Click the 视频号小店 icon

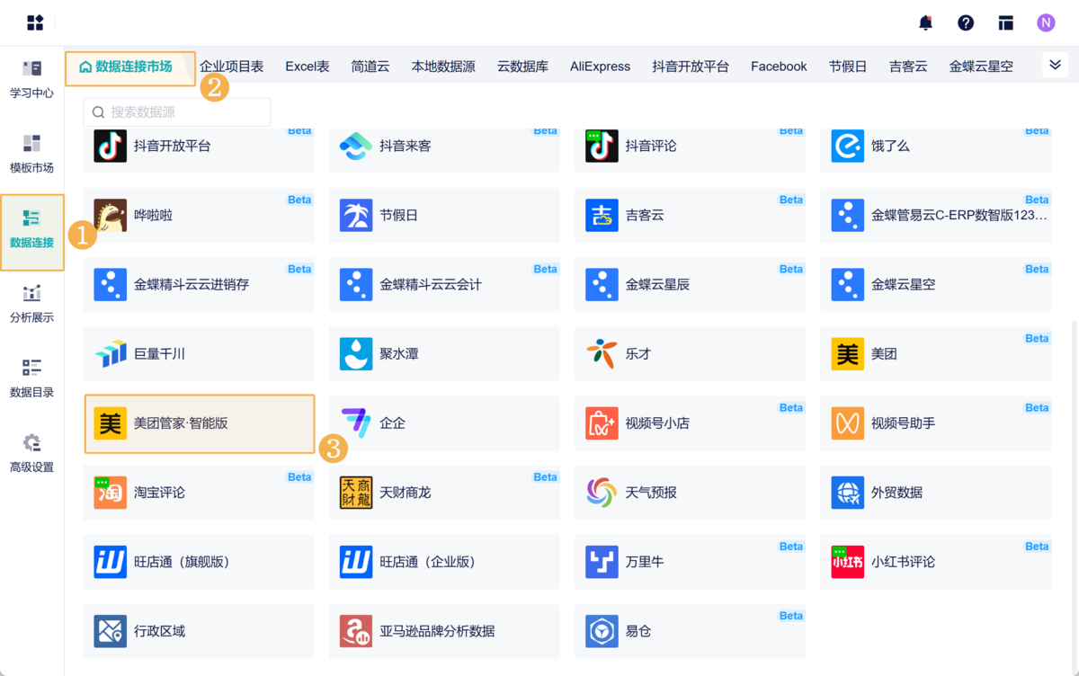602,422
